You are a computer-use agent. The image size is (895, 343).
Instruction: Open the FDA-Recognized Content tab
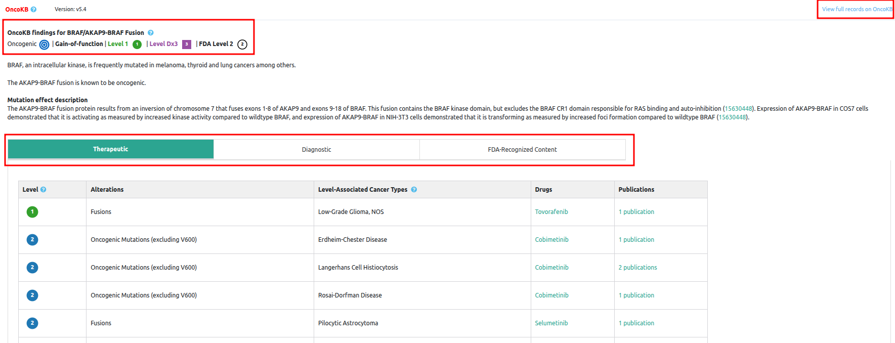[522, 150]
